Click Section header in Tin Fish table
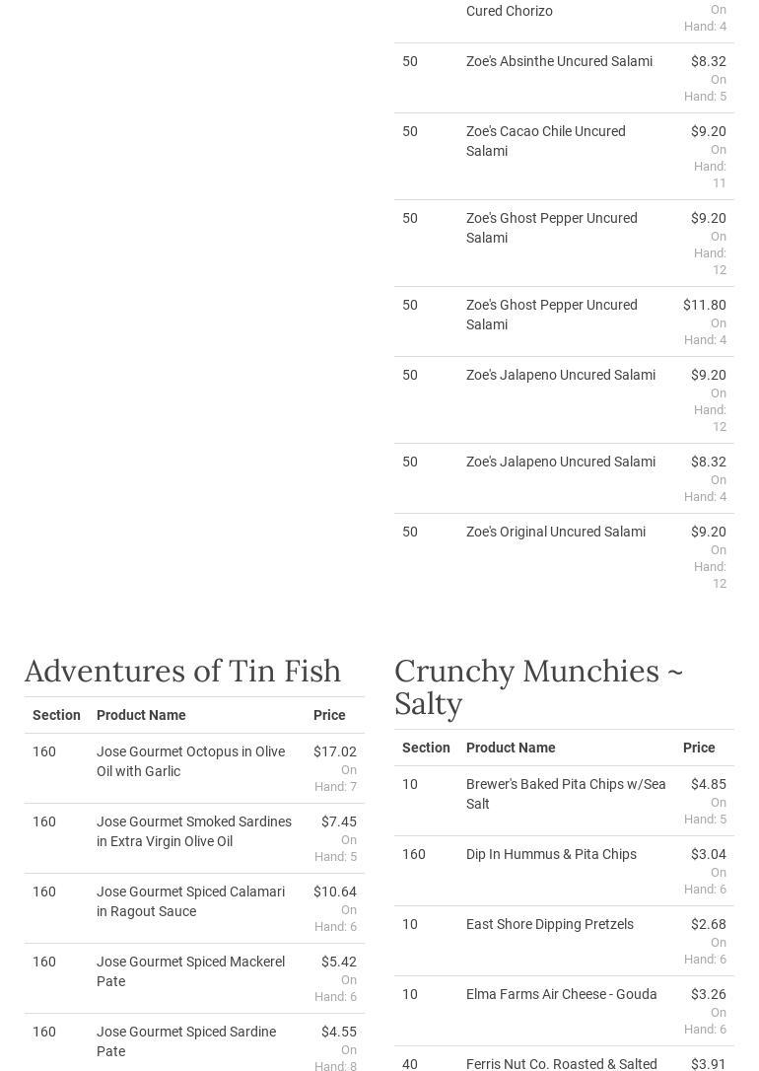Image resolution: width=759 pixels, height=1071 pixels. [x=56, y=715]
